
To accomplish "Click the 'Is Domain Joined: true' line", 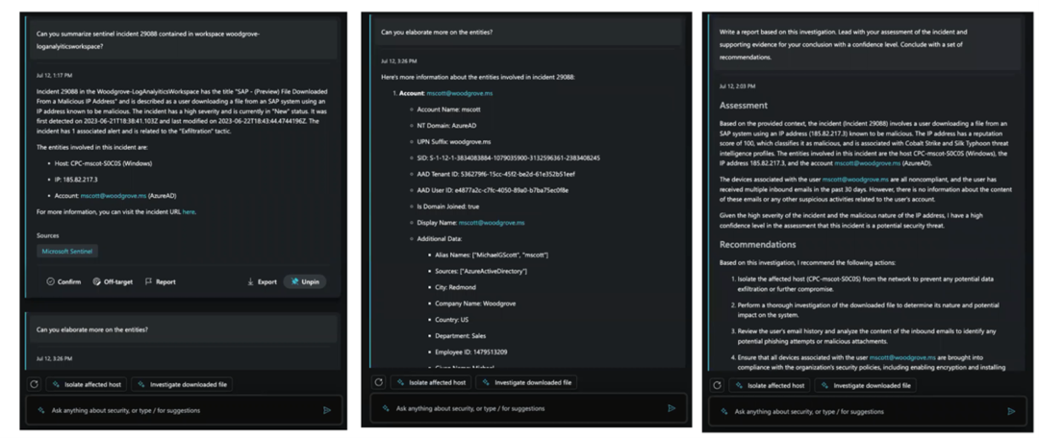I will click(x=448, y=207).
